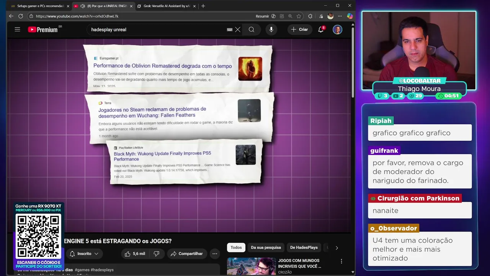Open a new browser tab
Image resolution: width=490 pixels, height=276 pixels.
203,6
